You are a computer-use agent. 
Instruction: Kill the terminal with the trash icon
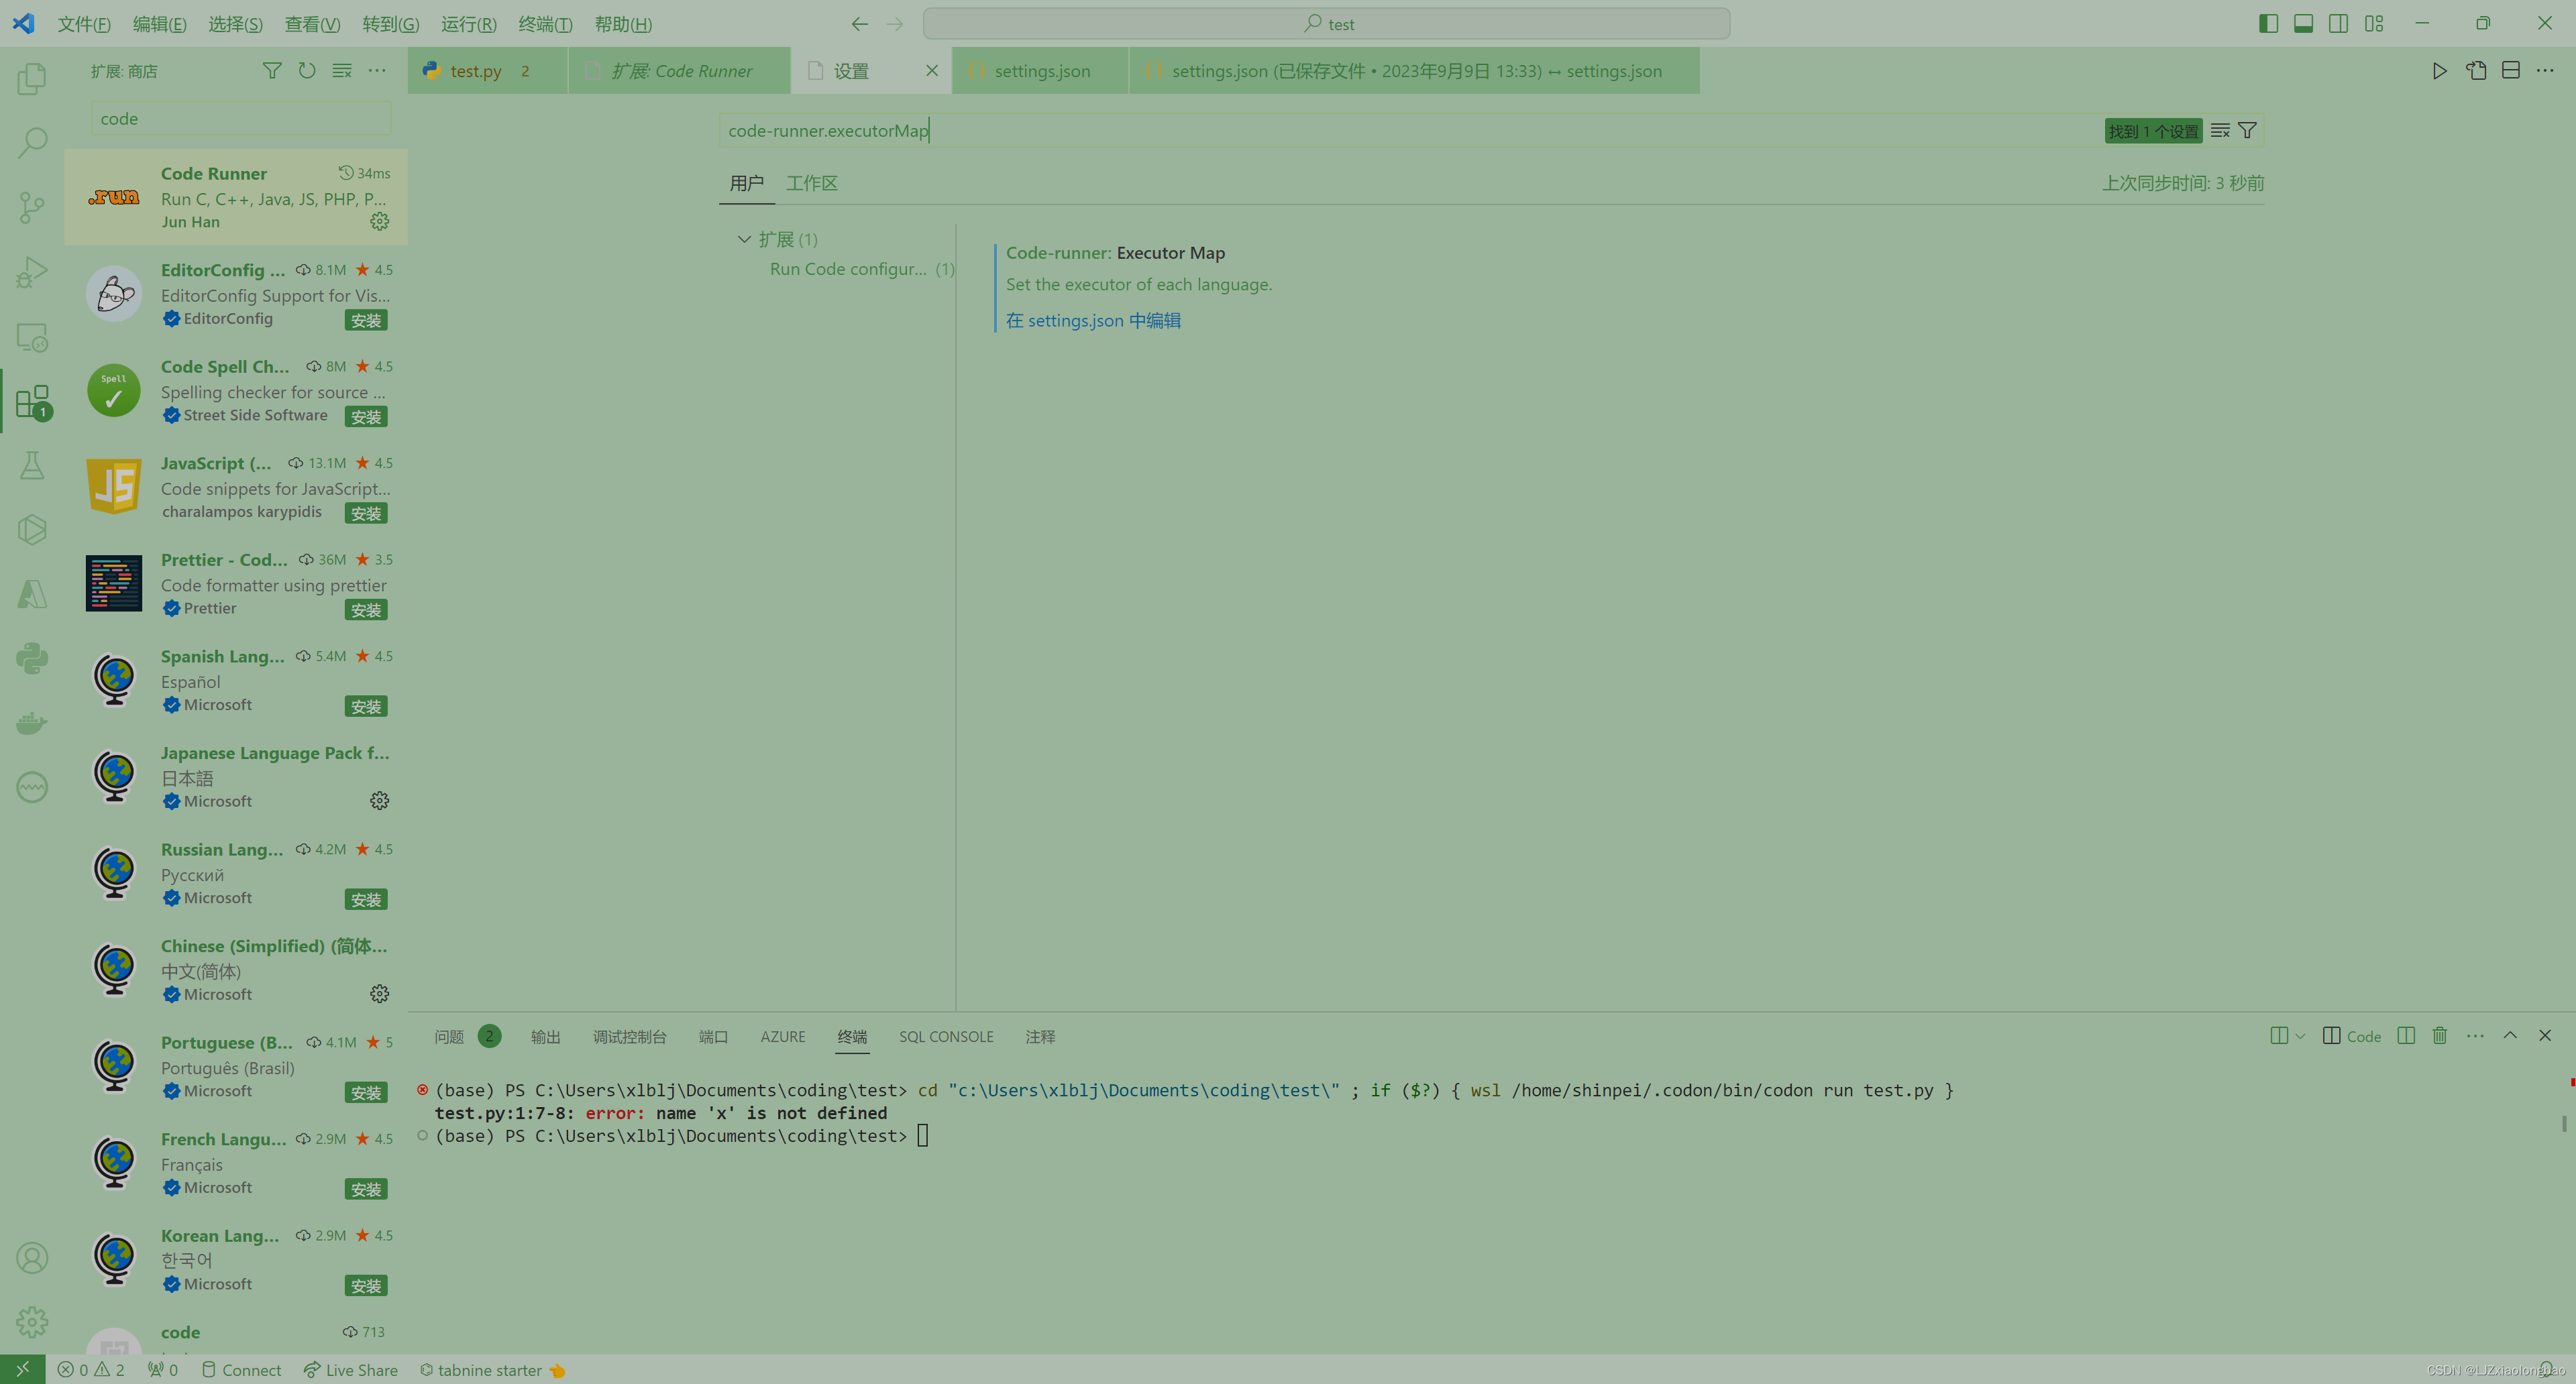(2440, 1036)
